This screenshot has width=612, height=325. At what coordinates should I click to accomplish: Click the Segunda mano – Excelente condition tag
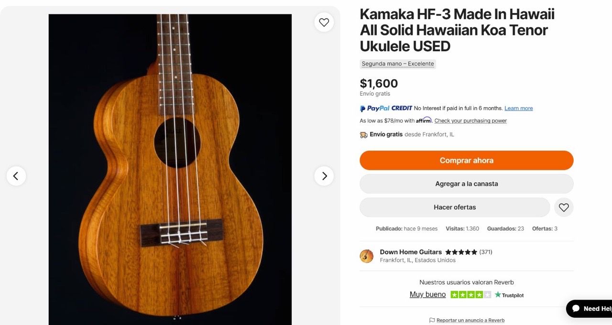(398, 64)
